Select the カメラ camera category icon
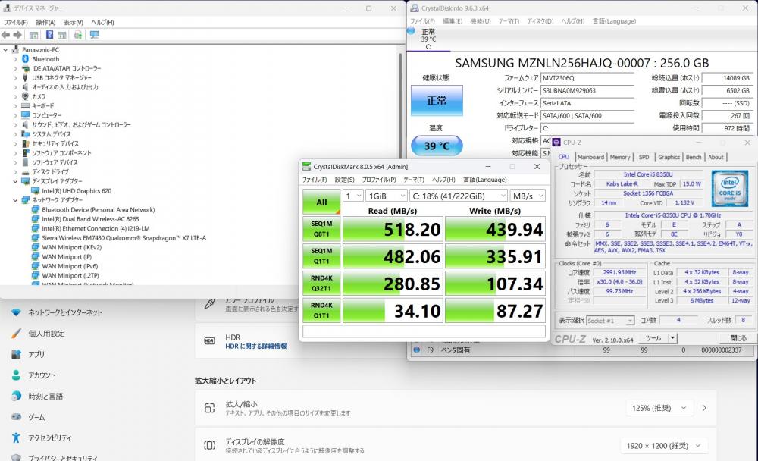758x461 pixels. pyautogui.click(x=26, y=96)
